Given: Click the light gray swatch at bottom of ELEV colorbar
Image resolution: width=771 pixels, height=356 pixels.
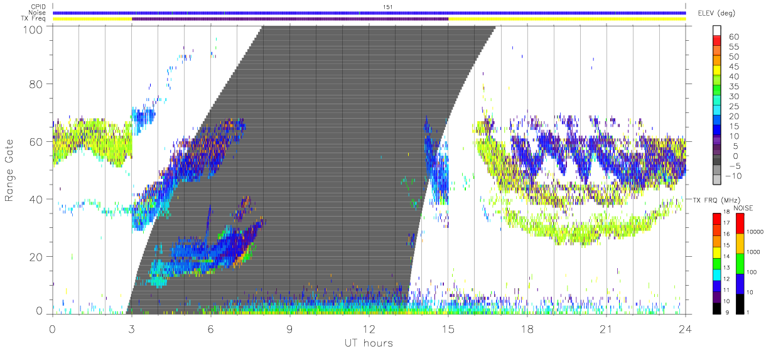Looking at the screenshot, I should point(717,181).
